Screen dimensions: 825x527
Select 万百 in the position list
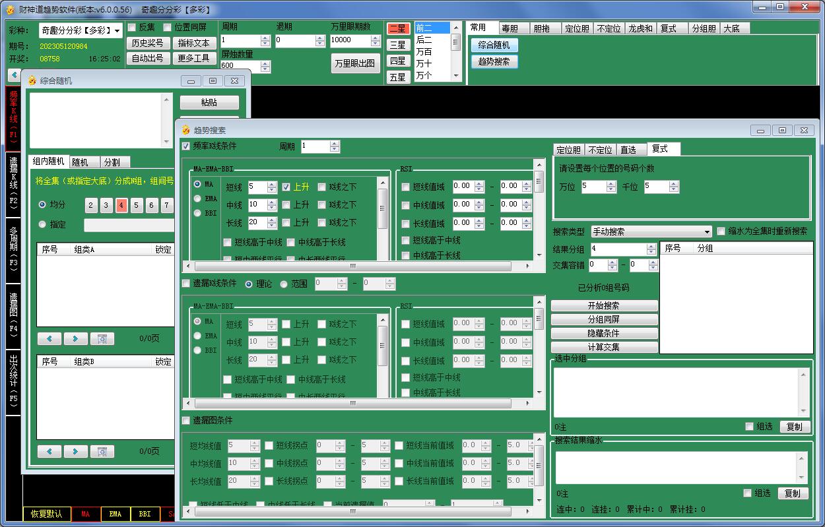pyautogui.click(x=424, y=52)
